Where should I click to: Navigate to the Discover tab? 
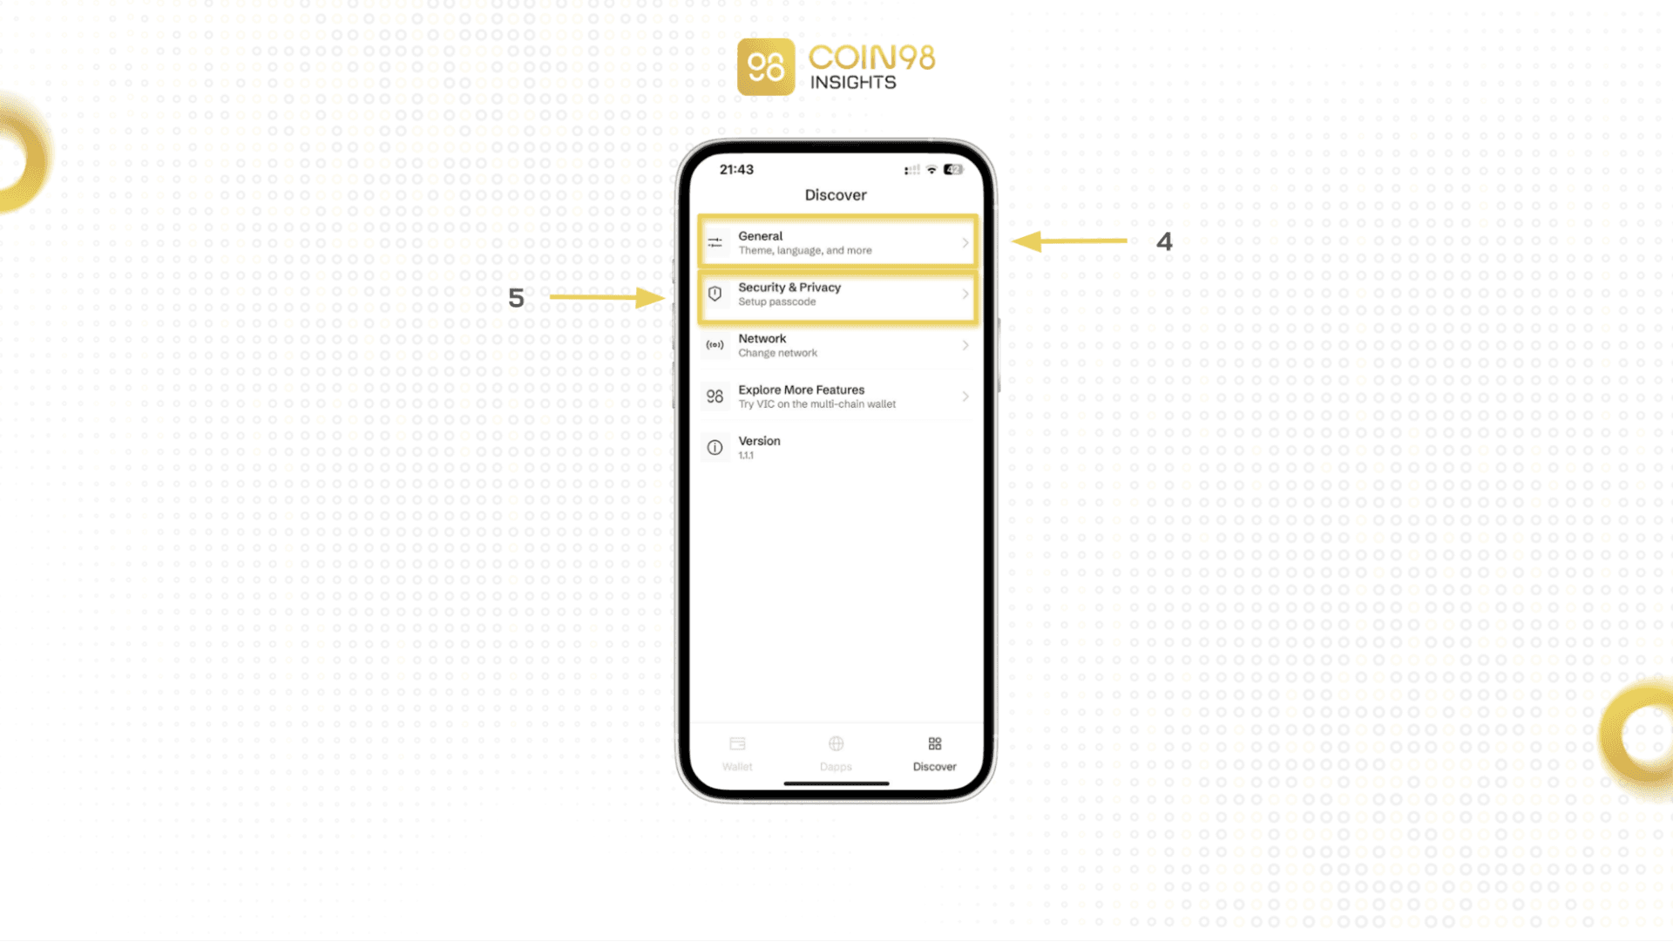click(x=934, y=752)
